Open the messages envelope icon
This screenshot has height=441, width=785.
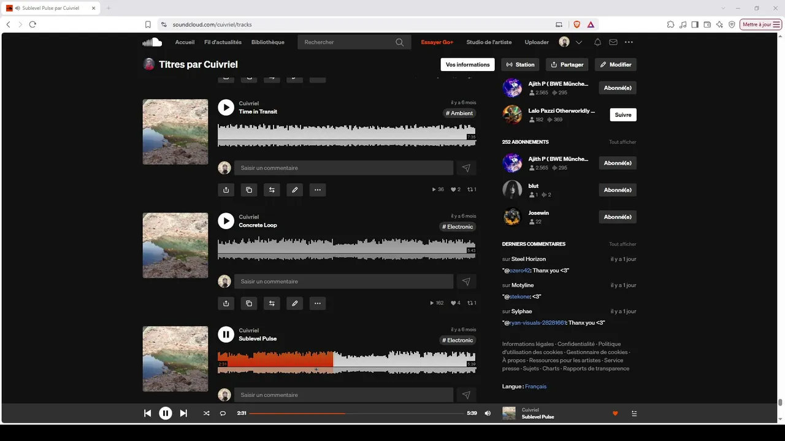click(x=613, y=42)
